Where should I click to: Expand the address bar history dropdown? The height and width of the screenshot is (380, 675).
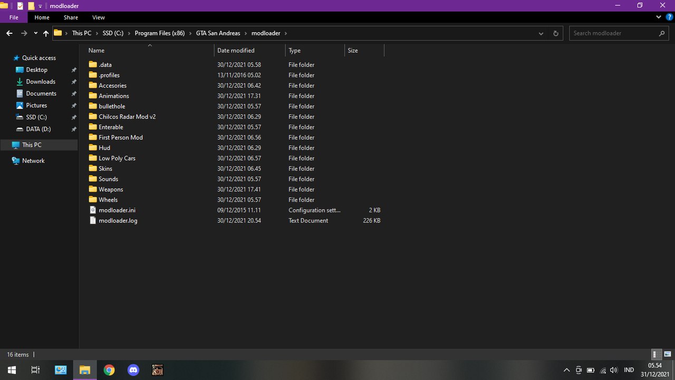point(541,33)
